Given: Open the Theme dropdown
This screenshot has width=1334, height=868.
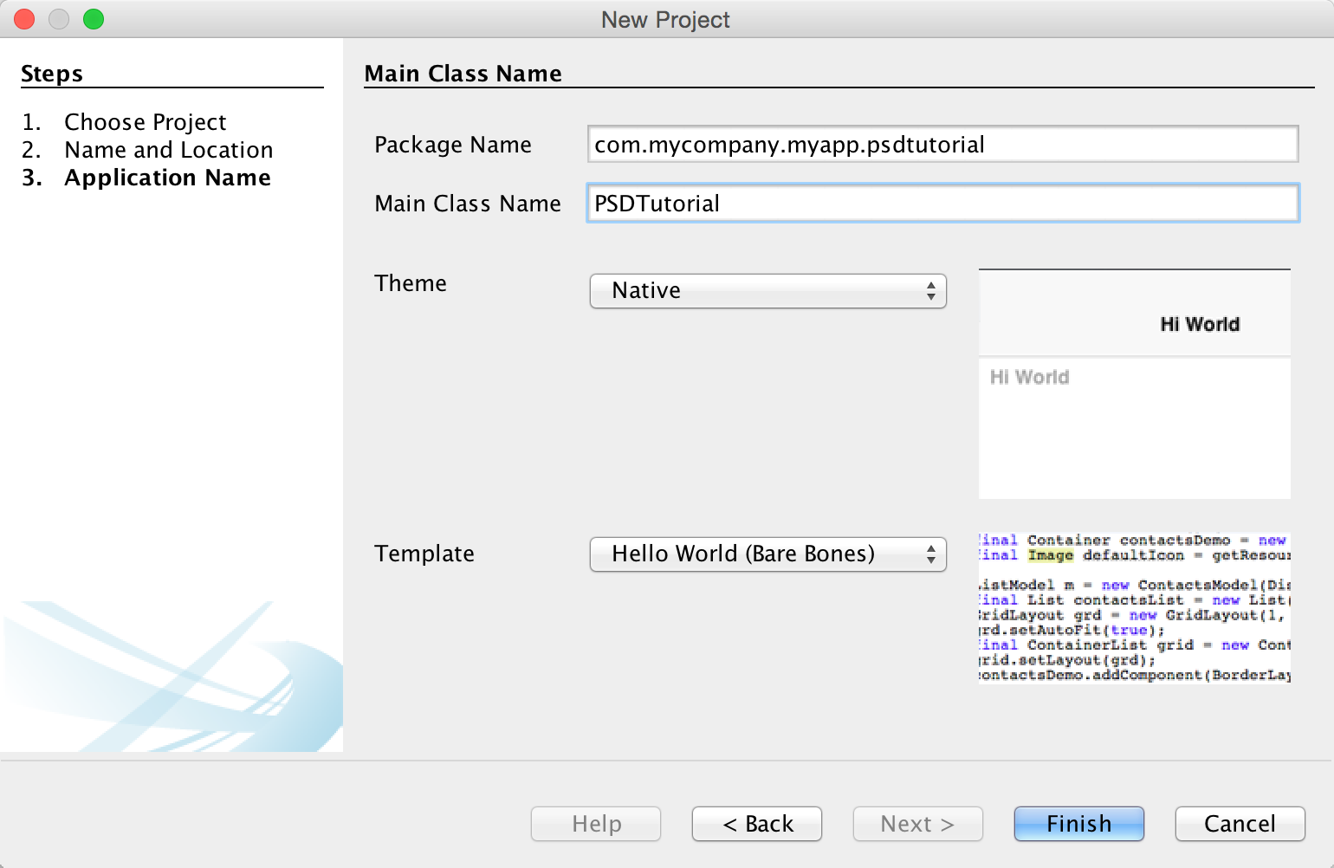Looking at the screenshot, I should click(x=767, y=291).
